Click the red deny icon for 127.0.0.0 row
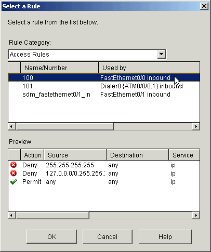The height and width of the screenshot is (252, 211). tap(14, 173)
